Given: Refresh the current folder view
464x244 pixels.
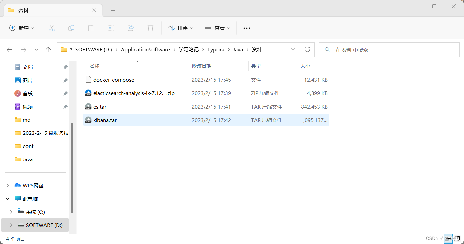Looking at the screenshot, I should click(x=307, y=49).
